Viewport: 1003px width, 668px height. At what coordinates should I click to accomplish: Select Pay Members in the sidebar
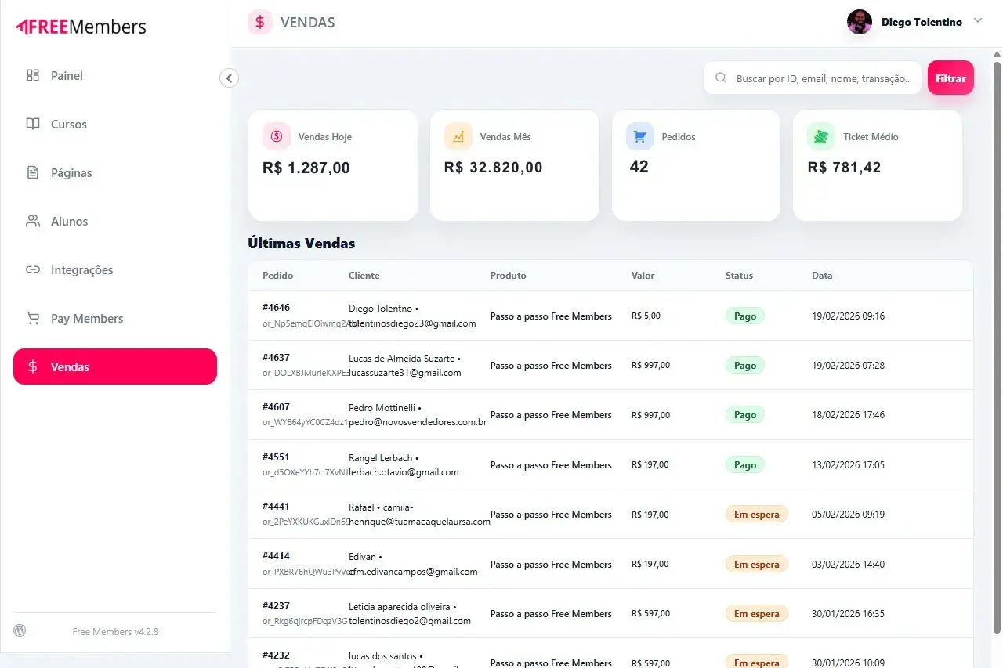coord(86,319)
